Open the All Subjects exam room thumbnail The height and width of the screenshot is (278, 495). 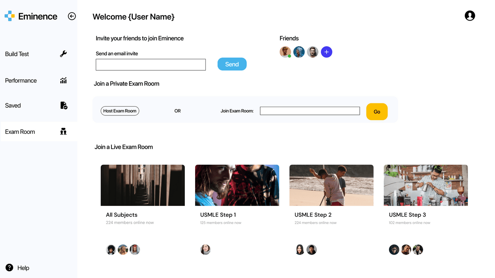[143, 185]
